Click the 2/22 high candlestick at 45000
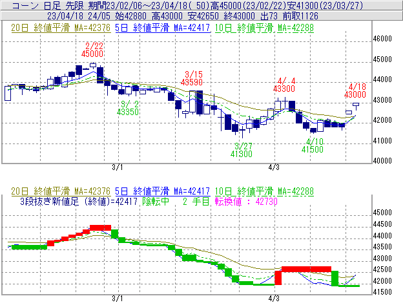The height and width of the screenshot is (307, 403). 93,65
